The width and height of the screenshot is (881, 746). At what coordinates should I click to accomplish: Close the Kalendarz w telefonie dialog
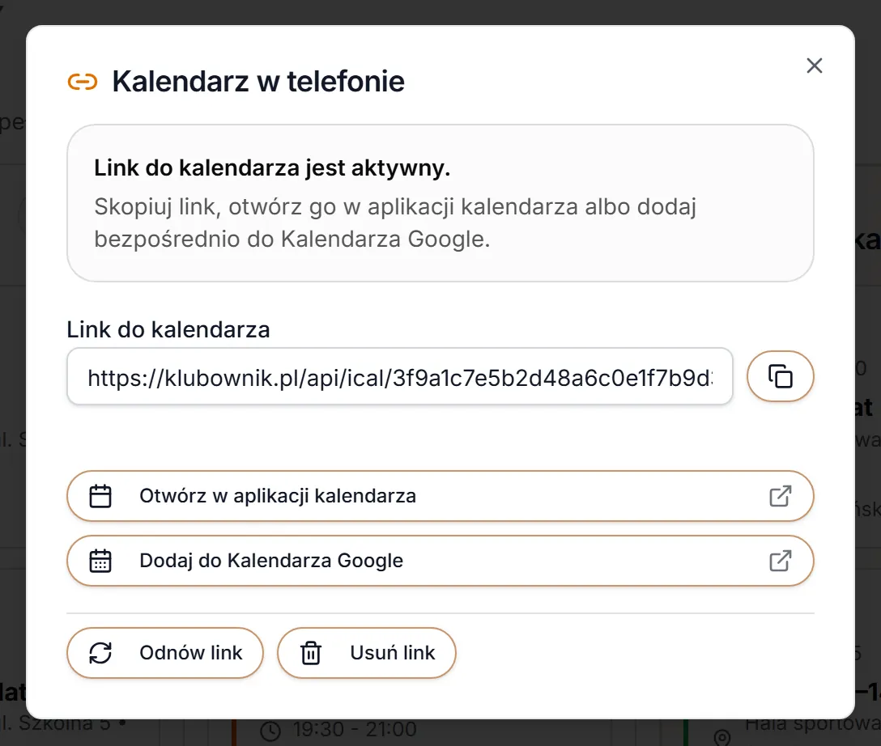[814, 66]
